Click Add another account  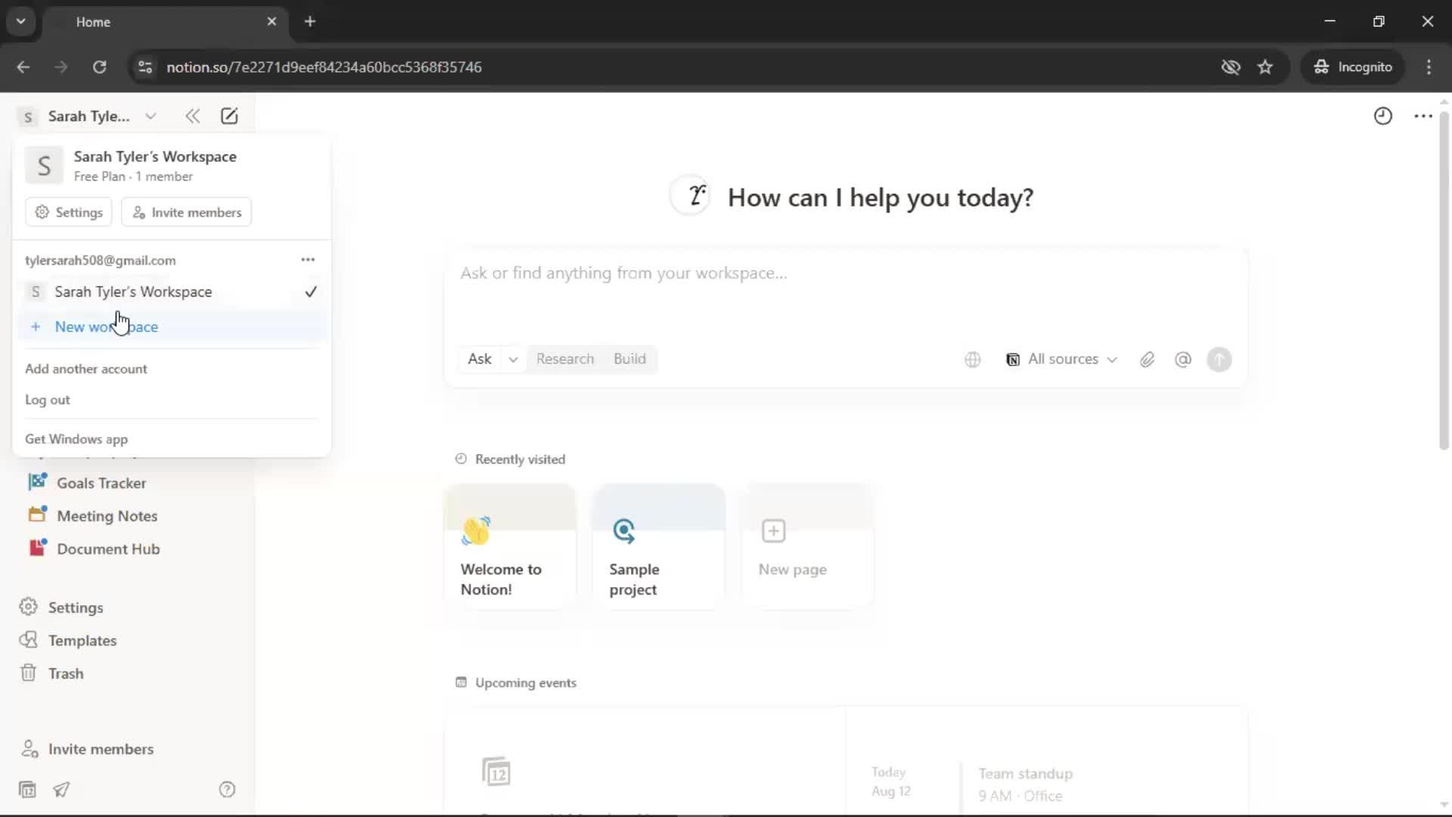[86, 369]
